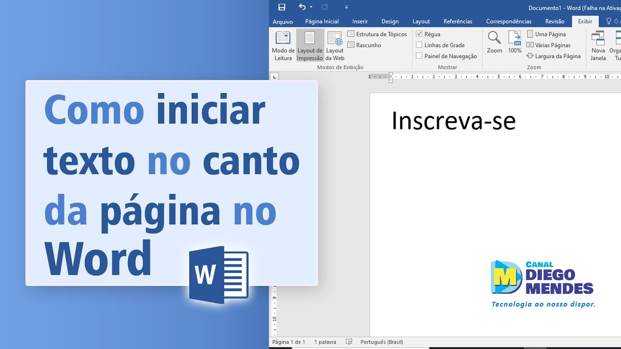Click the Inscreva-se text in document
The image size is (621, 349).
click(x=453, y=121)
